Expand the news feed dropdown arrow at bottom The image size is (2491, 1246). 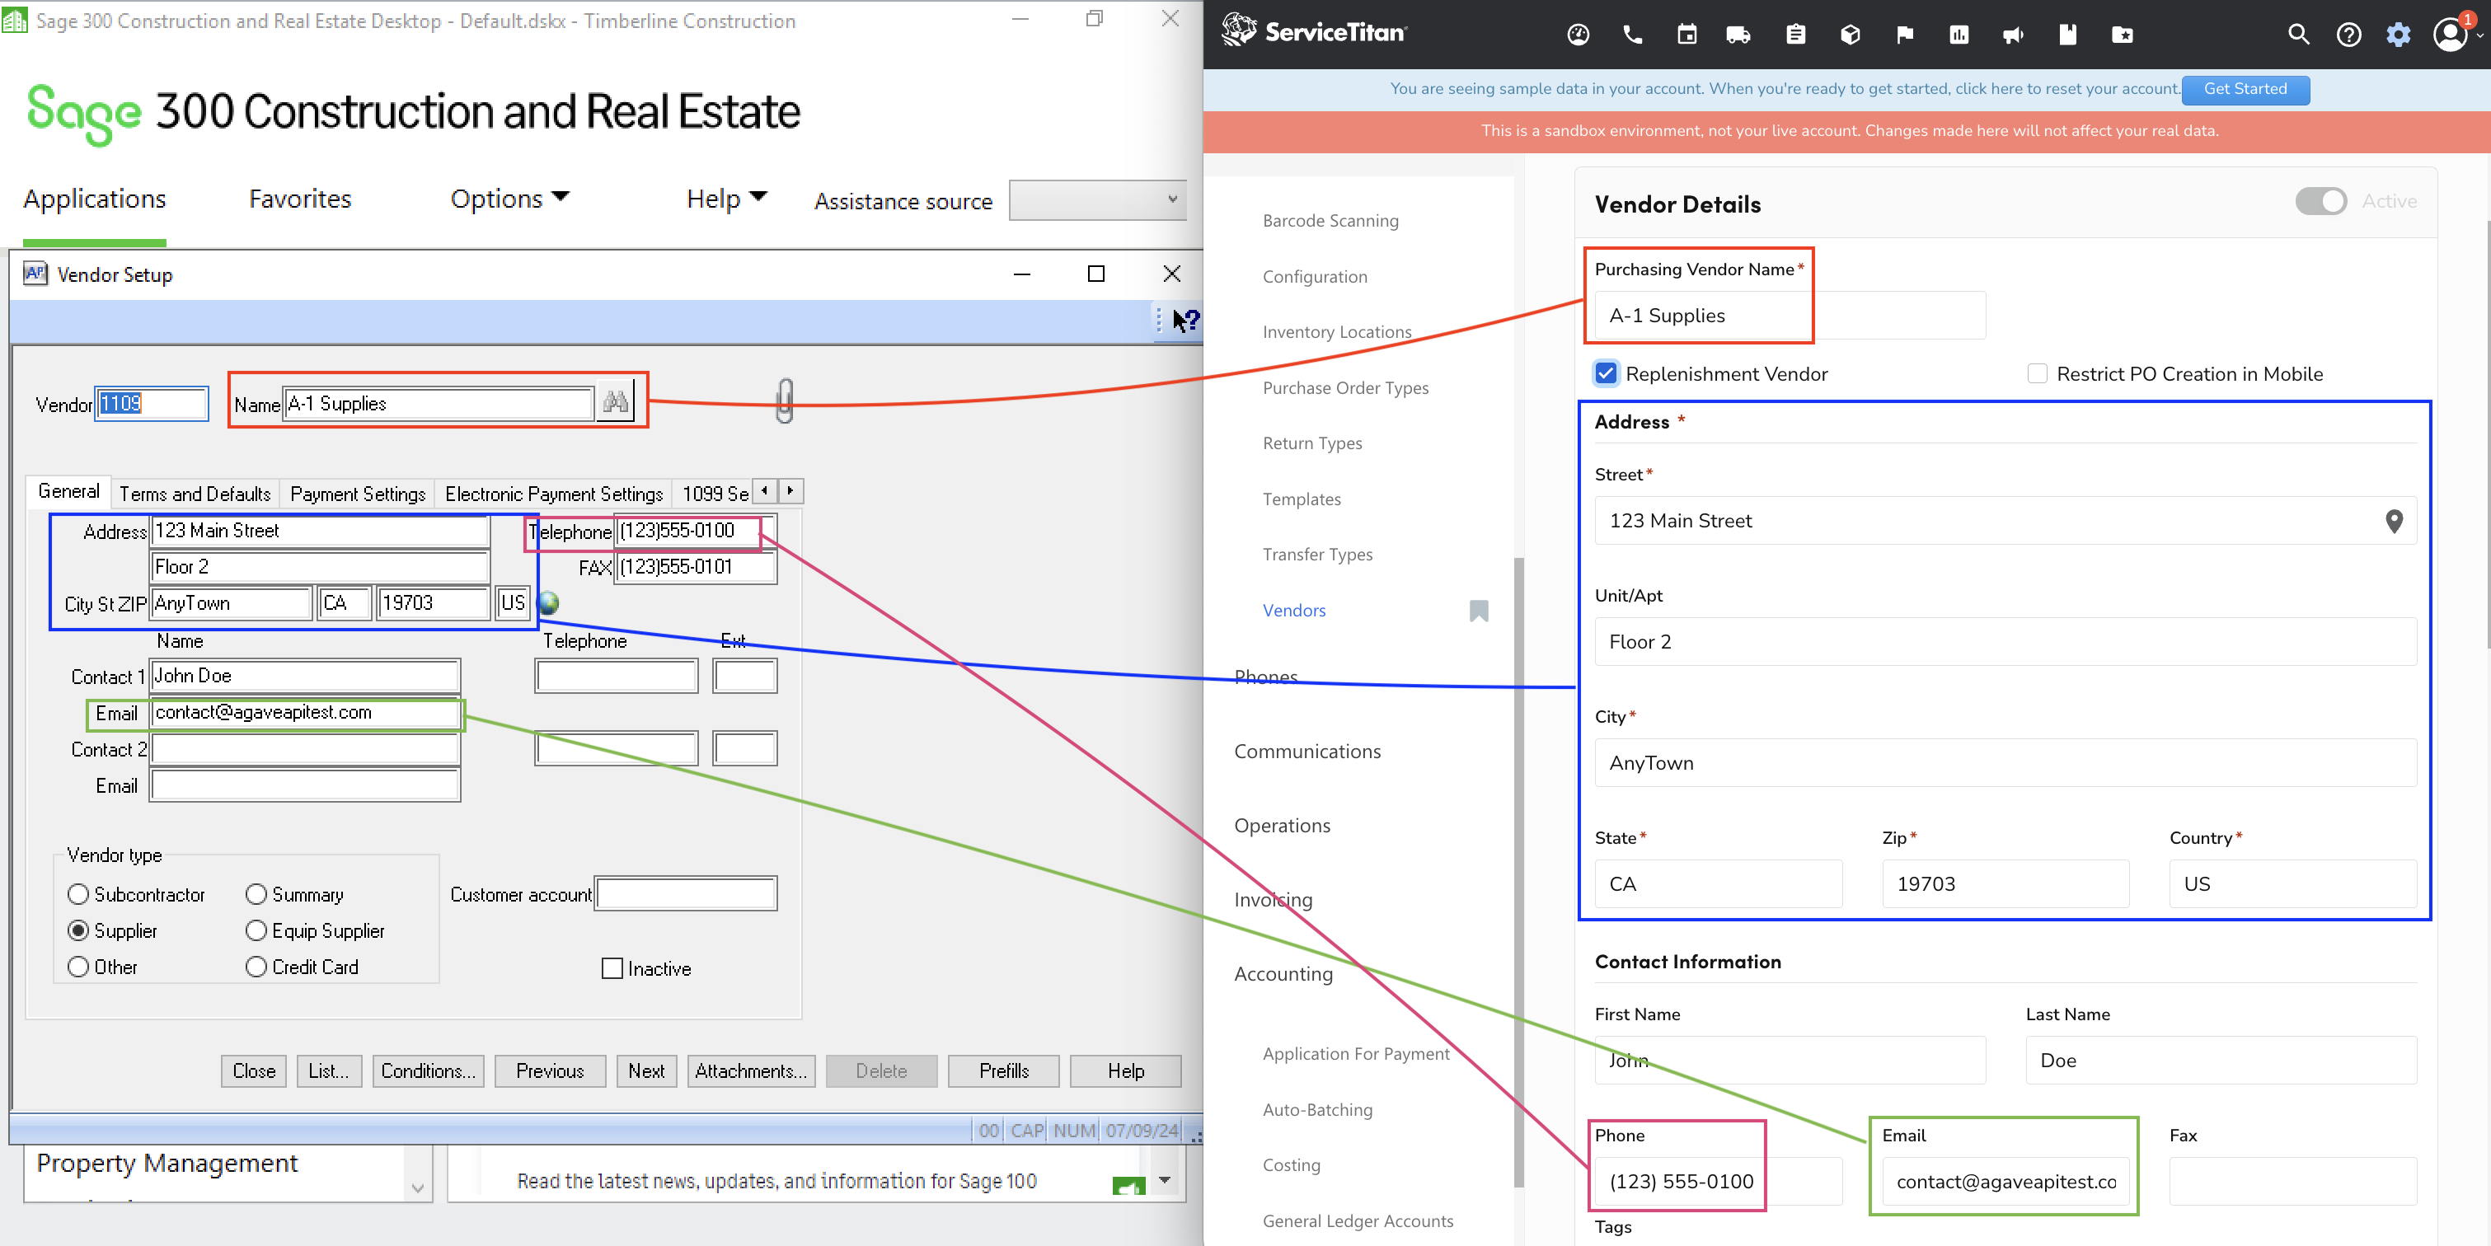pos(1164,1179)
